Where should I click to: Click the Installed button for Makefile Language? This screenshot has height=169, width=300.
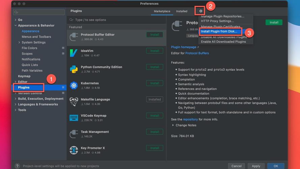coord(155,99)
